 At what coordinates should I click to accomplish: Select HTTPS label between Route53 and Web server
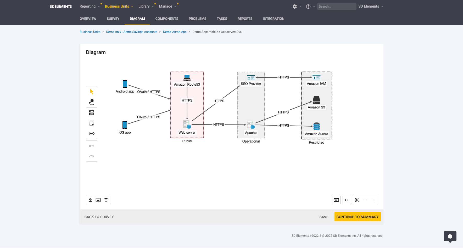coord(187,101)
